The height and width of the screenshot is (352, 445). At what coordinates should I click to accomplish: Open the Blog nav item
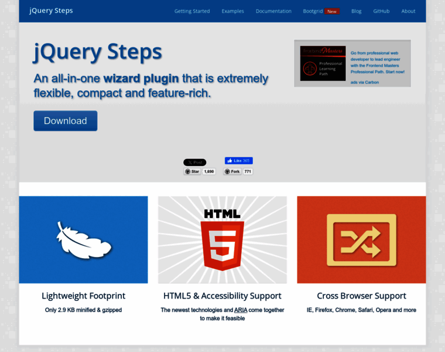click(x=356, y=11)
